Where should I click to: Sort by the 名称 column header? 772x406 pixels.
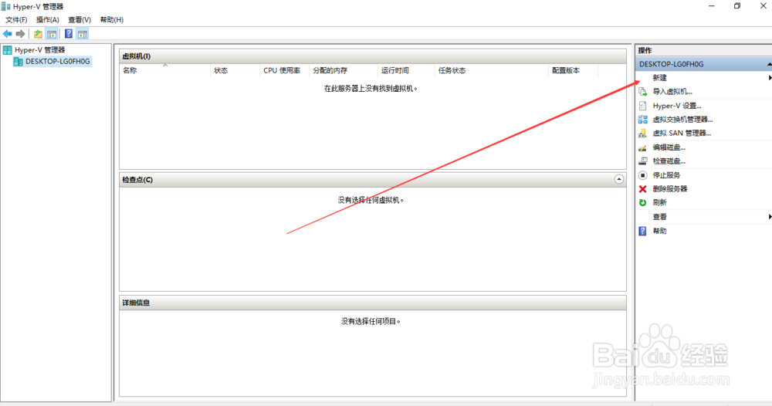(x=164, y=70)
